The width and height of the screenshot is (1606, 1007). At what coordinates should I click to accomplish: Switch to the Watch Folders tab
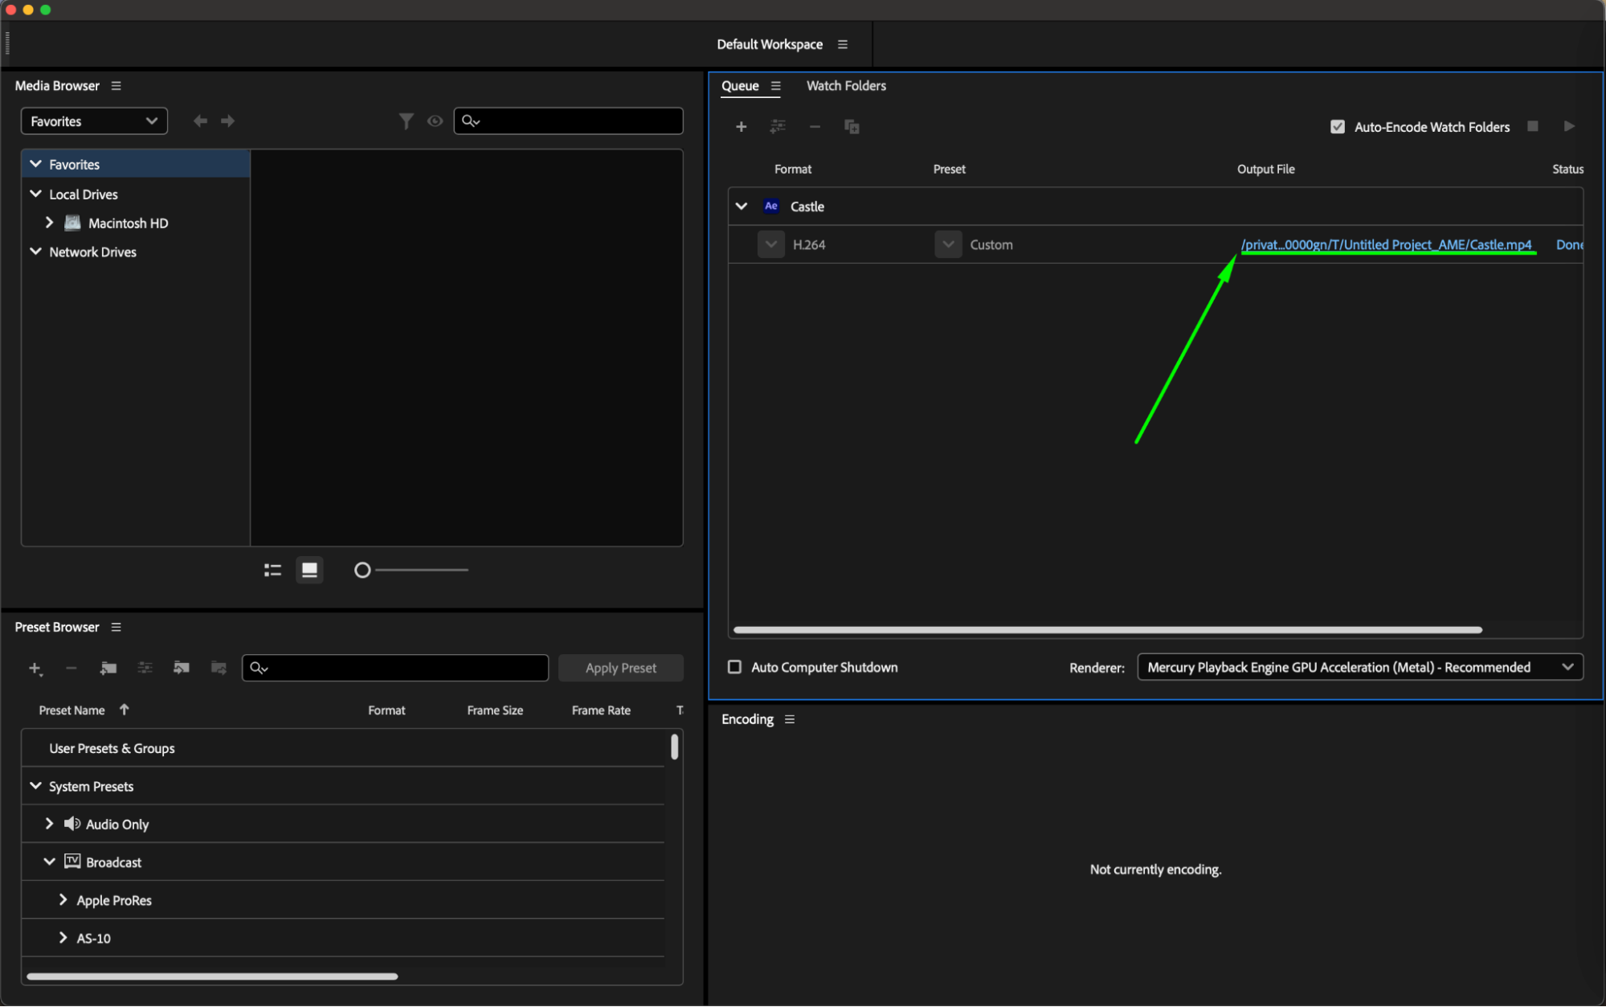click(x=845, y=86)
